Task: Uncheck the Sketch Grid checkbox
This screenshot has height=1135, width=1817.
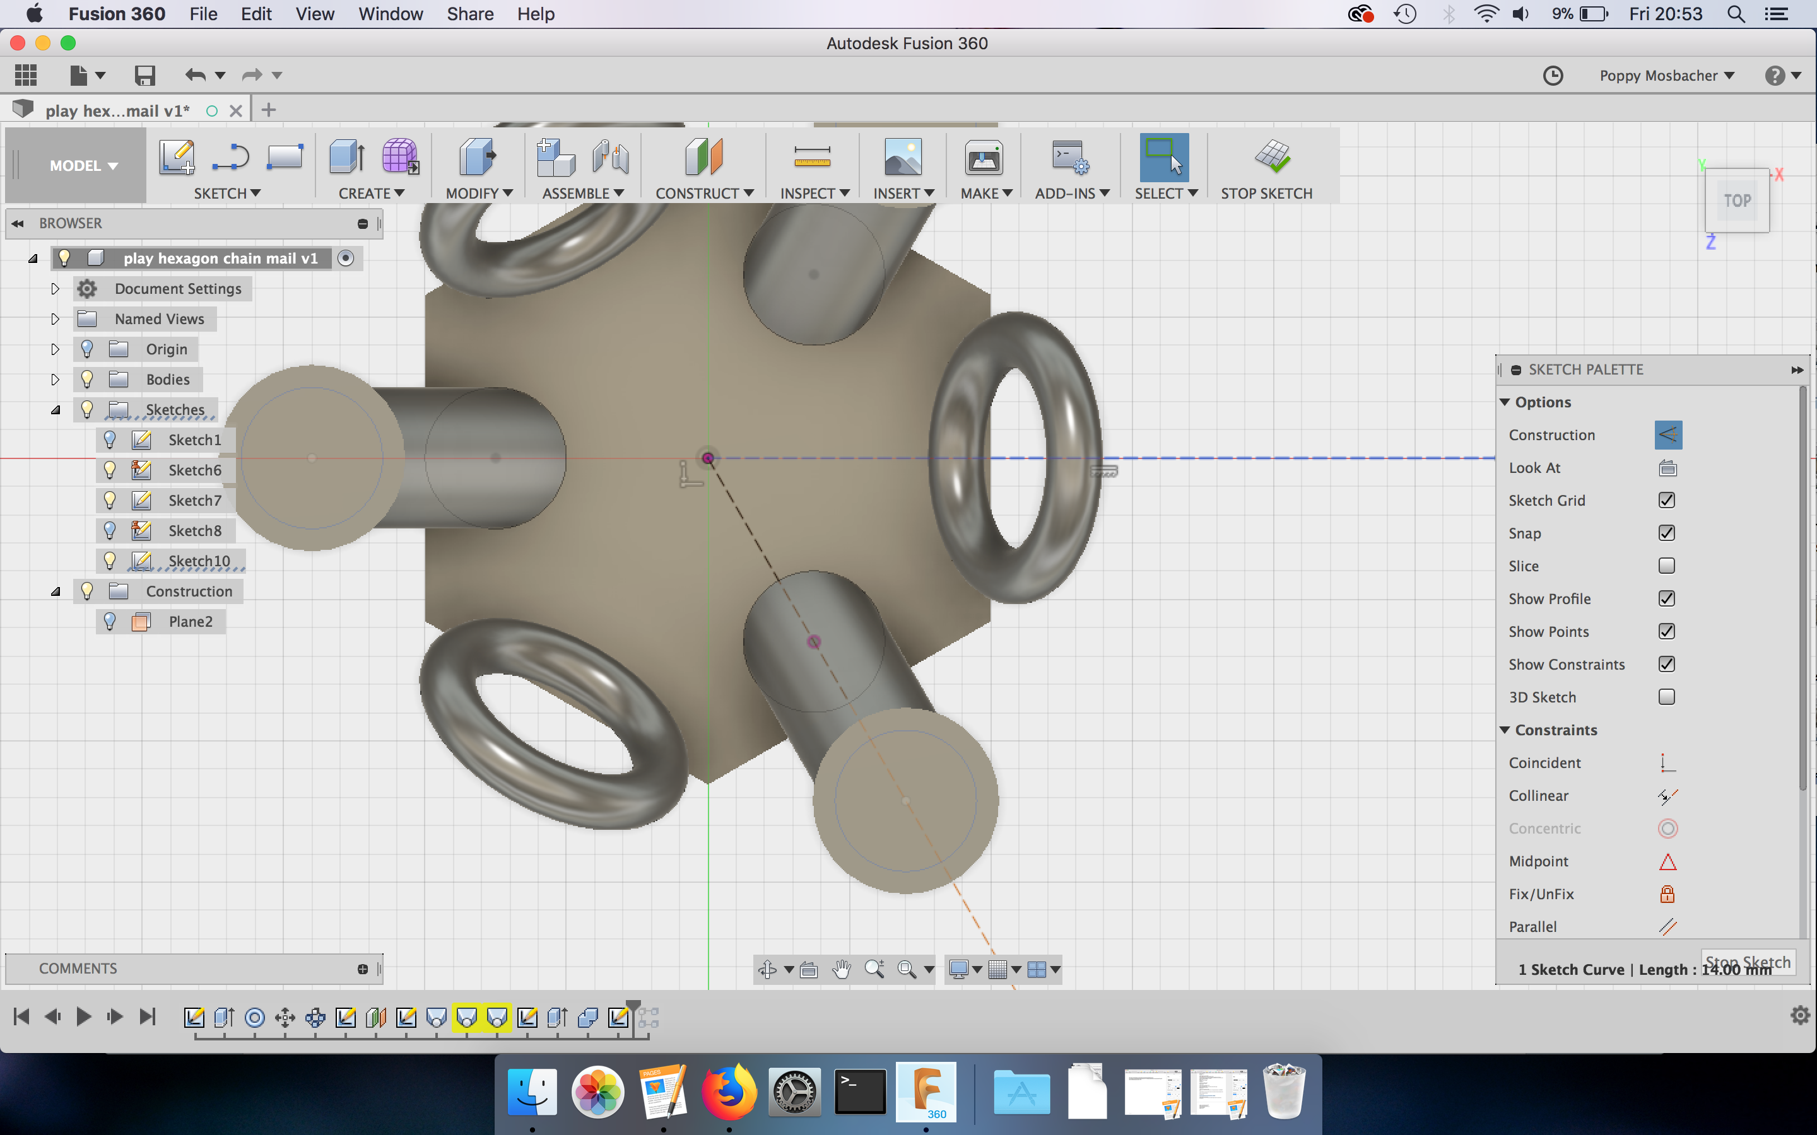Action: click(1666, 500)
